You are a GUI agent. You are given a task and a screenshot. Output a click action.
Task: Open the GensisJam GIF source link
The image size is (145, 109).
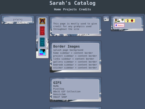(x=59, y=94)
